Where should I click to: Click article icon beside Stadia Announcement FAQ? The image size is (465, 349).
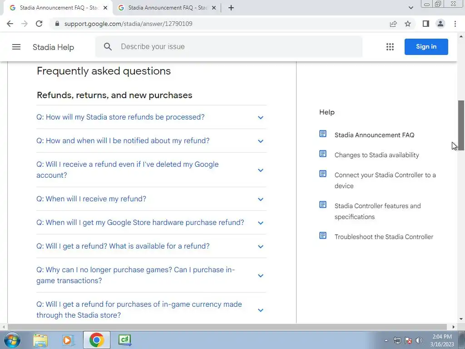[x=323, y=134]
